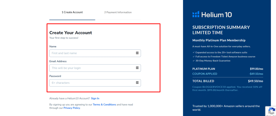Click the PLATINUM PLAN label
The image size is (276, 116).
click(x=204, y=69)
